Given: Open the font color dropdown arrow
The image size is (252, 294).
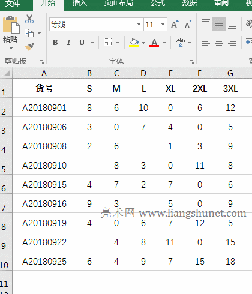Looking at the screenshot, I should pos(164,43).
